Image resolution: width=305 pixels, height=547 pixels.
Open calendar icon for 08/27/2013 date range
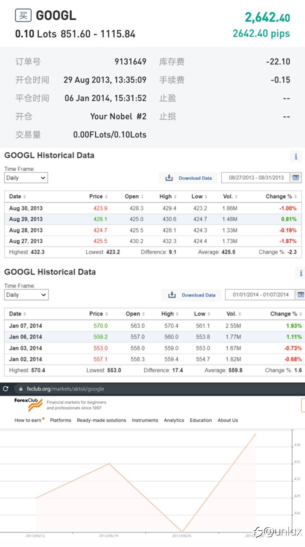pos(296,178)
